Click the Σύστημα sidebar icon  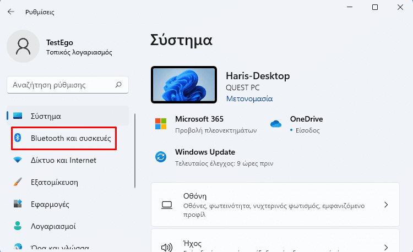click(x=18, y=116)
